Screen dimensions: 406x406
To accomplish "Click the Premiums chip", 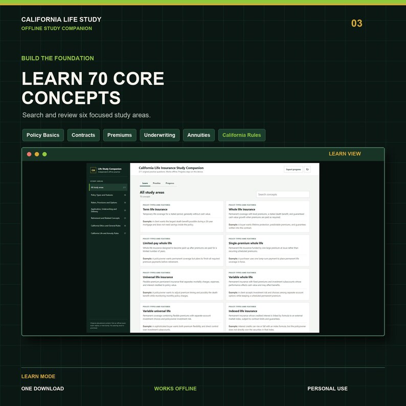I will [x=120, y=135].
